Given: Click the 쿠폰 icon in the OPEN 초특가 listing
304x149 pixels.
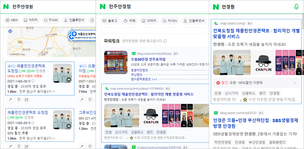Looking at the screenshot, I should coord(31,71).
